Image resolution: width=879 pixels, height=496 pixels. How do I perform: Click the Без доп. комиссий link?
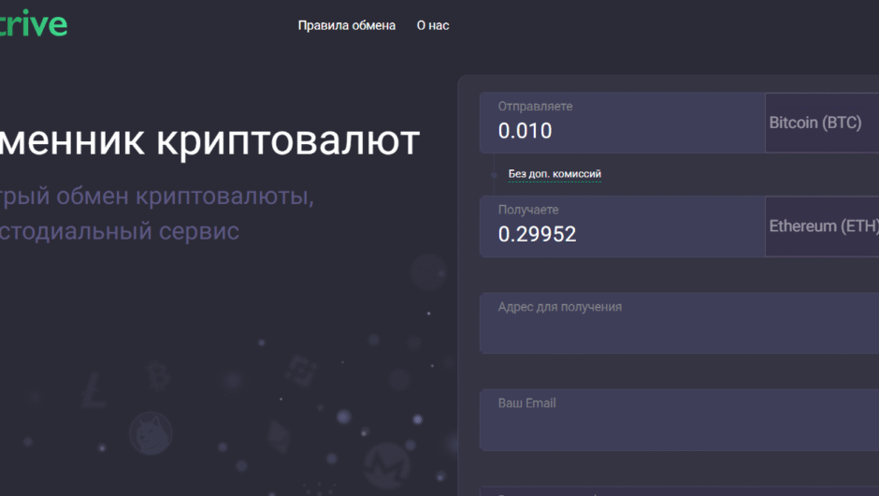tap(555, 174)
